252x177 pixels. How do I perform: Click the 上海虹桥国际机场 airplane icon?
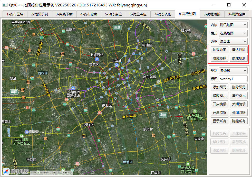[73, 88]
